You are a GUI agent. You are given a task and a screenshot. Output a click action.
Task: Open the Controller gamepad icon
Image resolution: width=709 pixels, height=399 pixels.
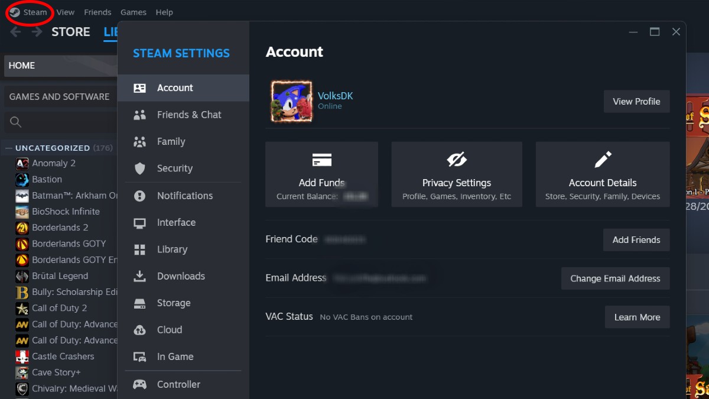(139, 384)
